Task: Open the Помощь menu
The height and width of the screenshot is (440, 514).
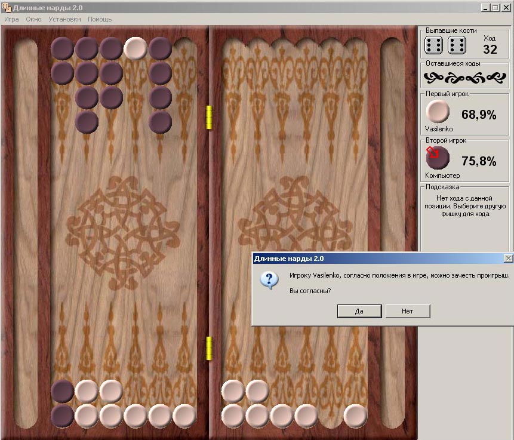Action: point(100,19)
